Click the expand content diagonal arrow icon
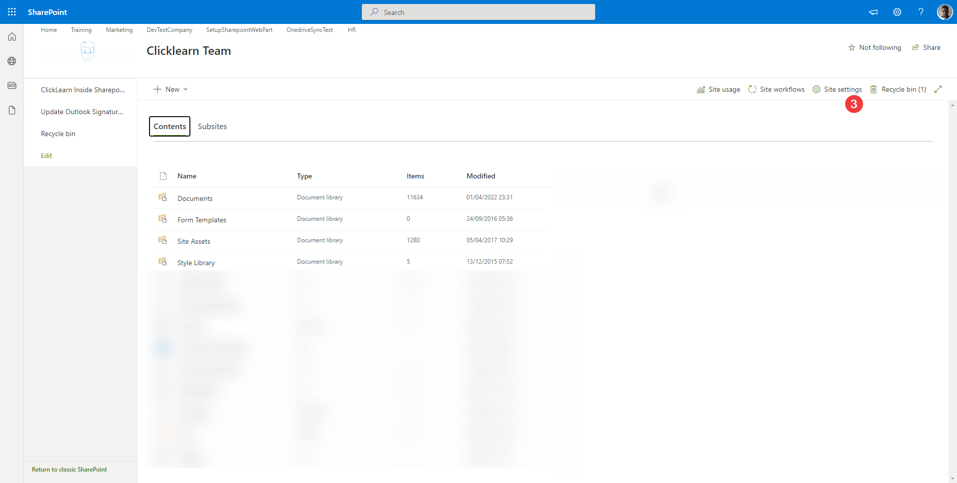 [x=938, y=89]
